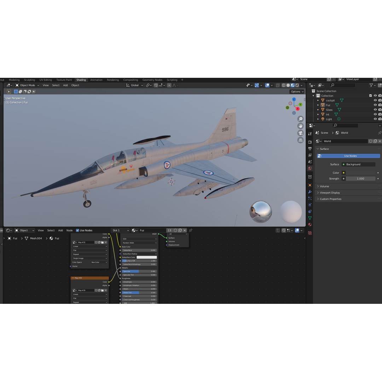Open the Render properties tab

[x=310, y=142]
